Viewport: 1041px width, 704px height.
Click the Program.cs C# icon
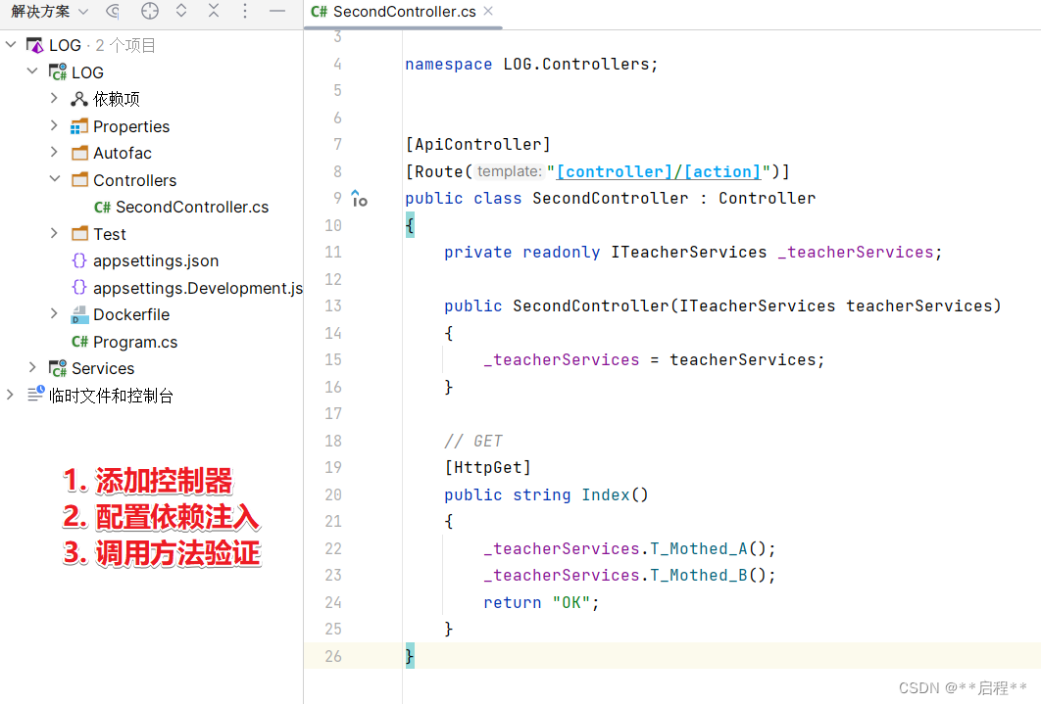pos(79,342)
